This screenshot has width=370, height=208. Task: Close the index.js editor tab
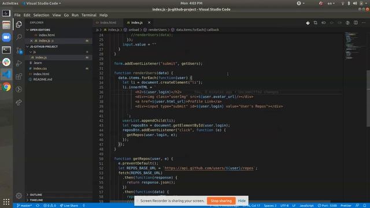point(149,23)
